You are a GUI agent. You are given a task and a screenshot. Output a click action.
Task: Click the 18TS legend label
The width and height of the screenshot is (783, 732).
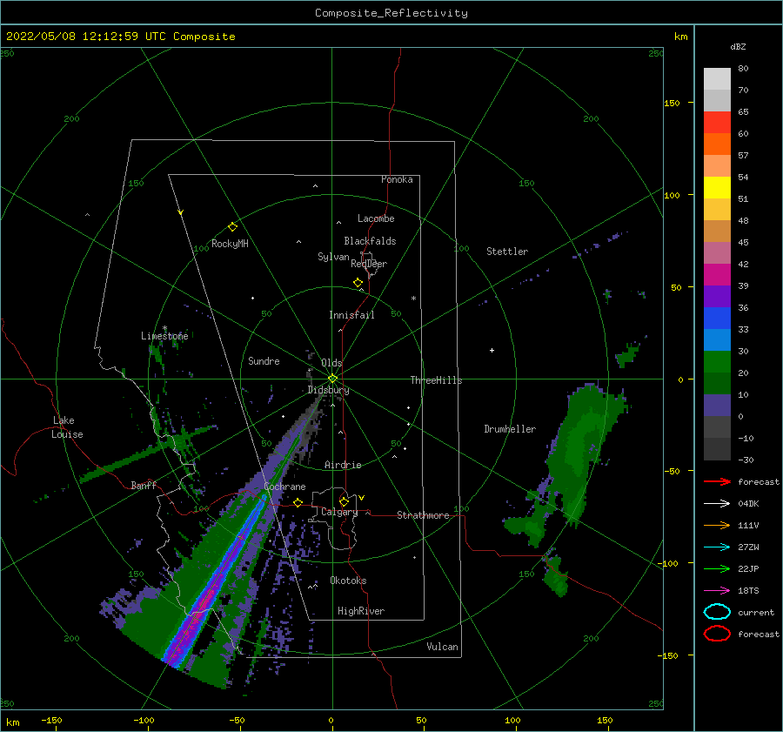pos(748,591)
